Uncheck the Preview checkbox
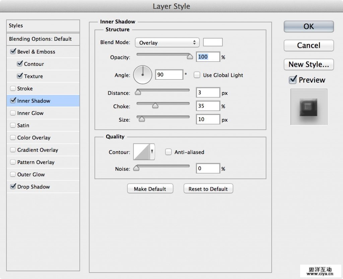The width and height of the screenshot is (343, 279). click(x=293, y=80)
